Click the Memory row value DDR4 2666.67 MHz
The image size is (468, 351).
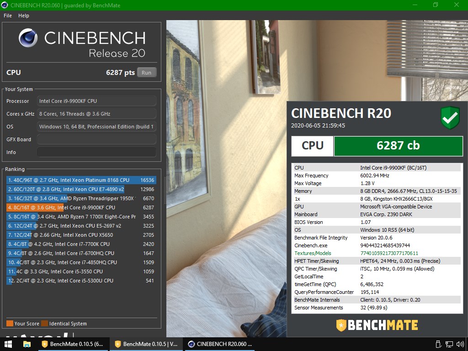tap(408, 191)
